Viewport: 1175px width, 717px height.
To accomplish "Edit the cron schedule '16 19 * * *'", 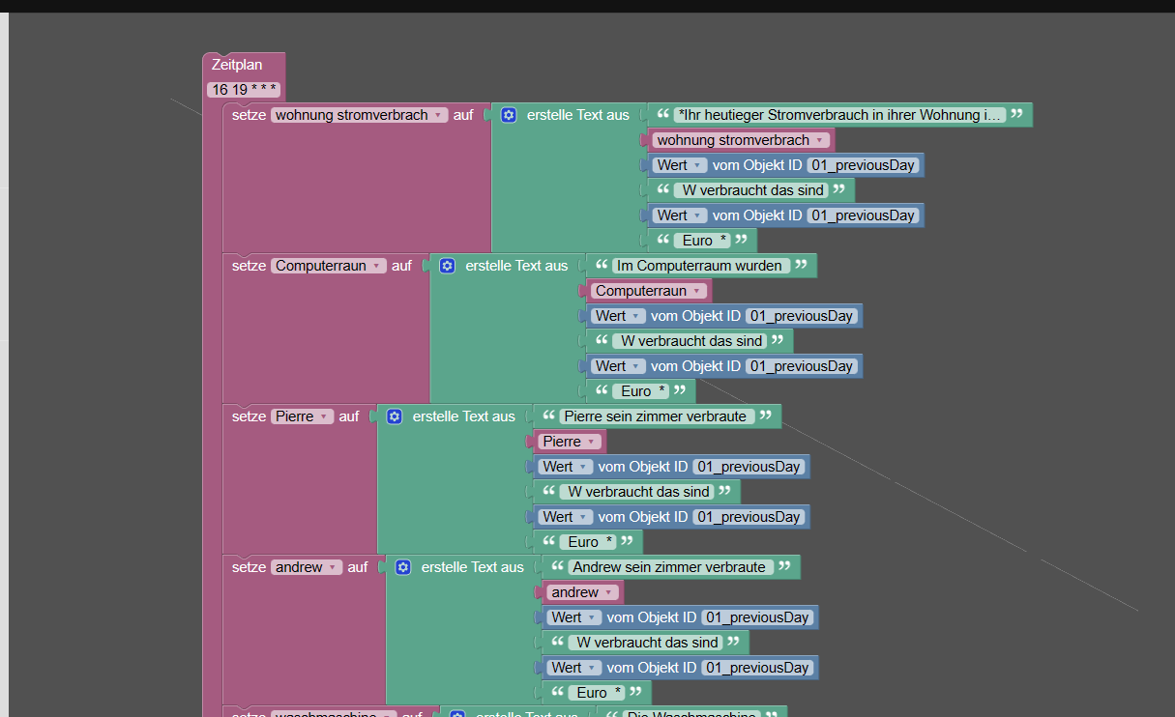I will pos(245,90).
